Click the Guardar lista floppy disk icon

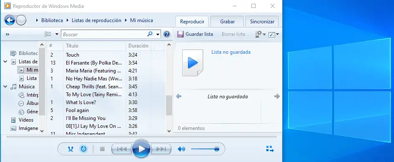tap(181, 34)
